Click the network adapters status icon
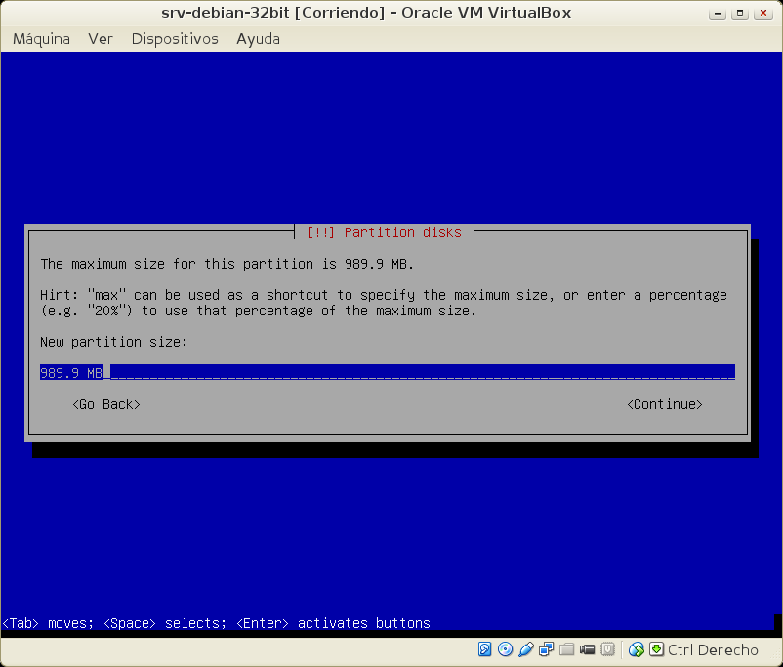Image resolution: width=783 pixels, height=667 pixels. (x=547, y=649)
